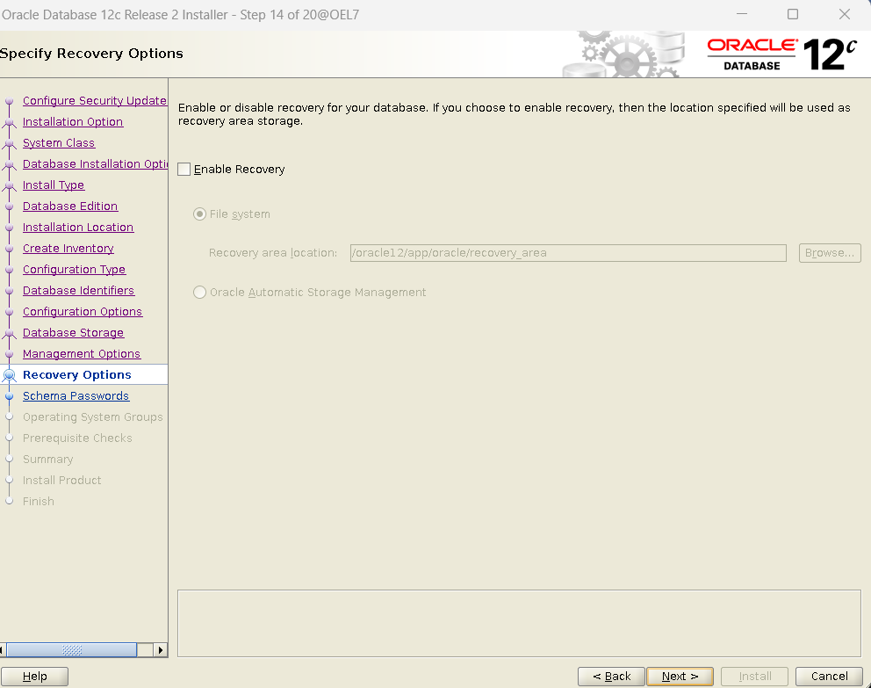This screenshot has height=688, width=871.
Task: Click the Operating System Groups step label
Action: (x=93, y=417)
